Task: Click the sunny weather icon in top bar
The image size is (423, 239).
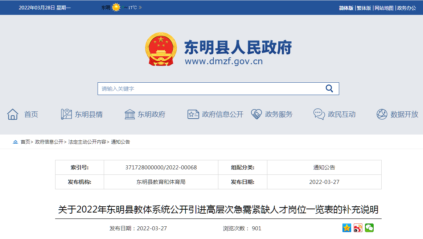Action: point(116,7)
